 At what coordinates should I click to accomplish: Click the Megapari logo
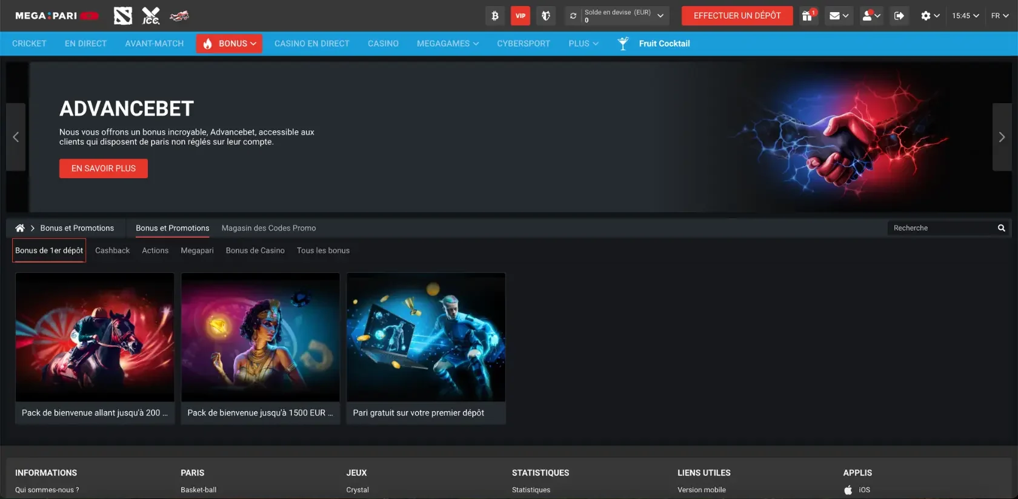pos(57,16)
